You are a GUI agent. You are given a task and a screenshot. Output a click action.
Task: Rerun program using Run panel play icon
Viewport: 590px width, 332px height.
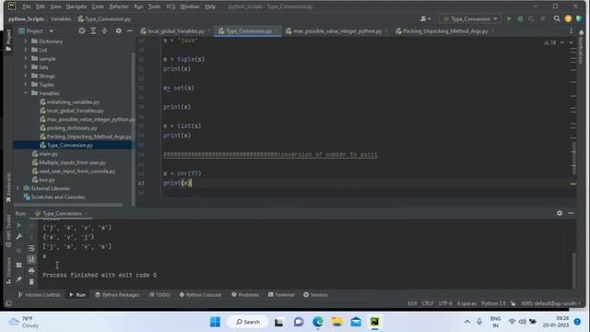click(x=18, y=225)
